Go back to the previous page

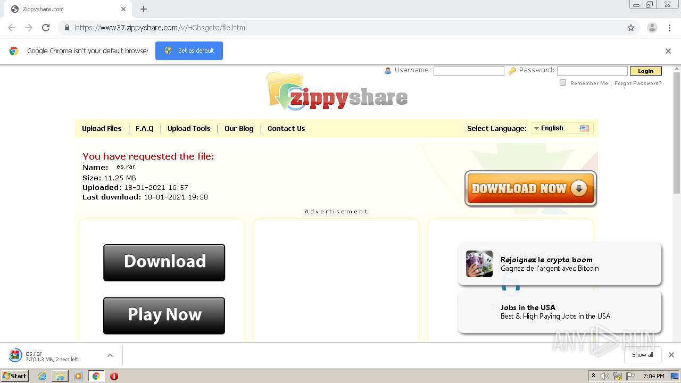(x=12, y=28)
